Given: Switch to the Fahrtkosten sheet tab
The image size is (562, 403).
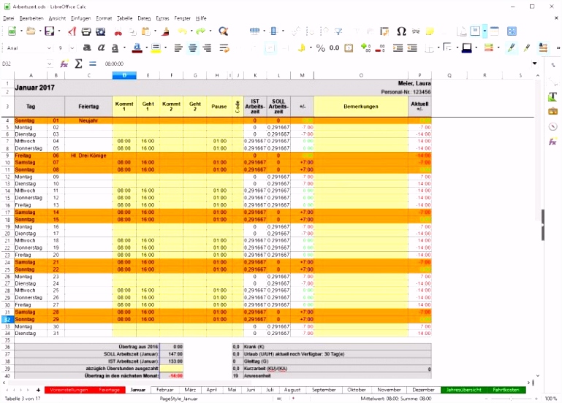Looking at the screenshot, I should coord(506,390).
